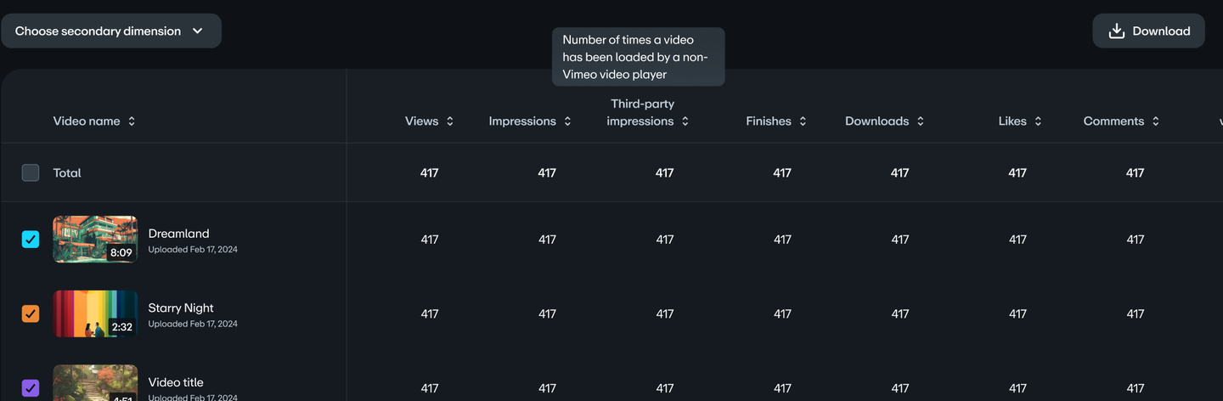Open the Choose secondary dimension dropdown
The height and width of the screenshot is (401, 1223).
tap(110, 31)
